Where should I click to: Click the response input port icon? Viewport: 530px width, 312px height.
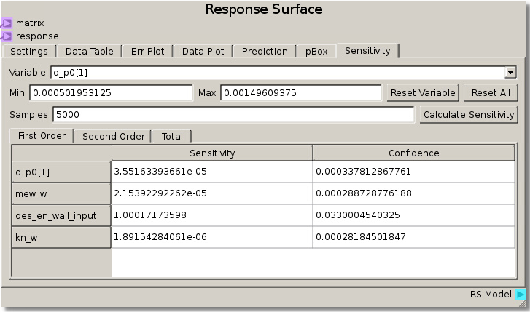[7, 36]
